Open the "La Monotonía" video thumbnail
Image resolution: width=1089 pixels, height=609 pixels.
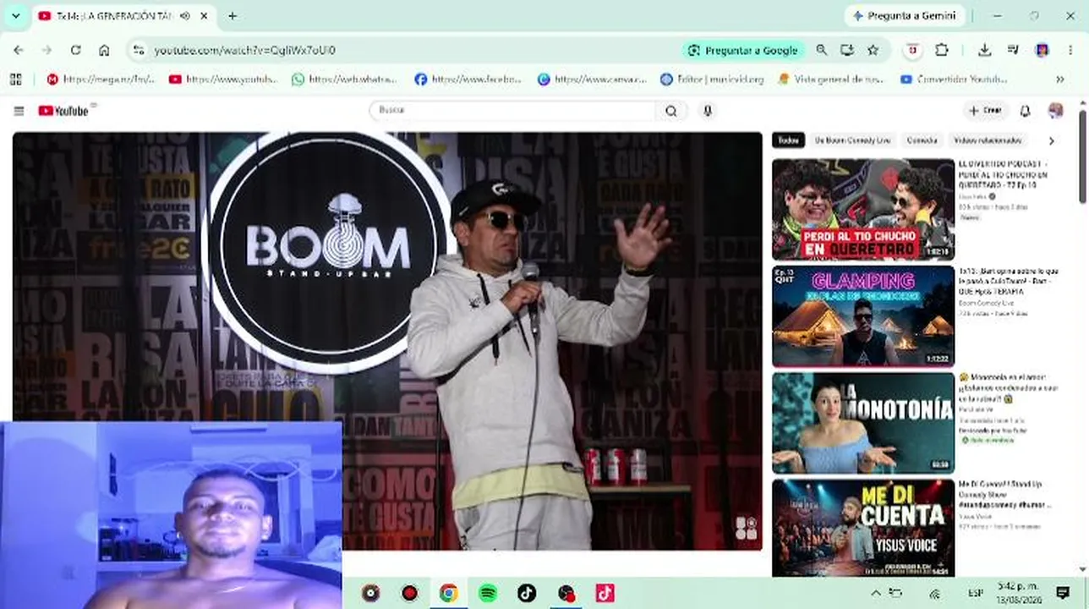tap(863, 423)
